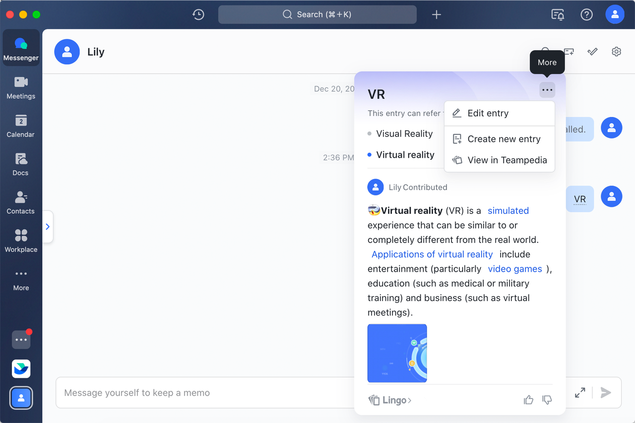Click the thumbs up icon
The width and height of the screenshot is (635, 423).
(528, 400)
